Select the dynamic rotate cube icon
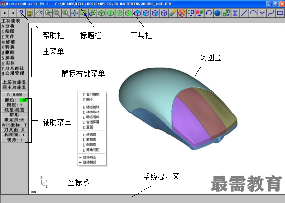This screenshot has height=203, width=285. point(93,13)
